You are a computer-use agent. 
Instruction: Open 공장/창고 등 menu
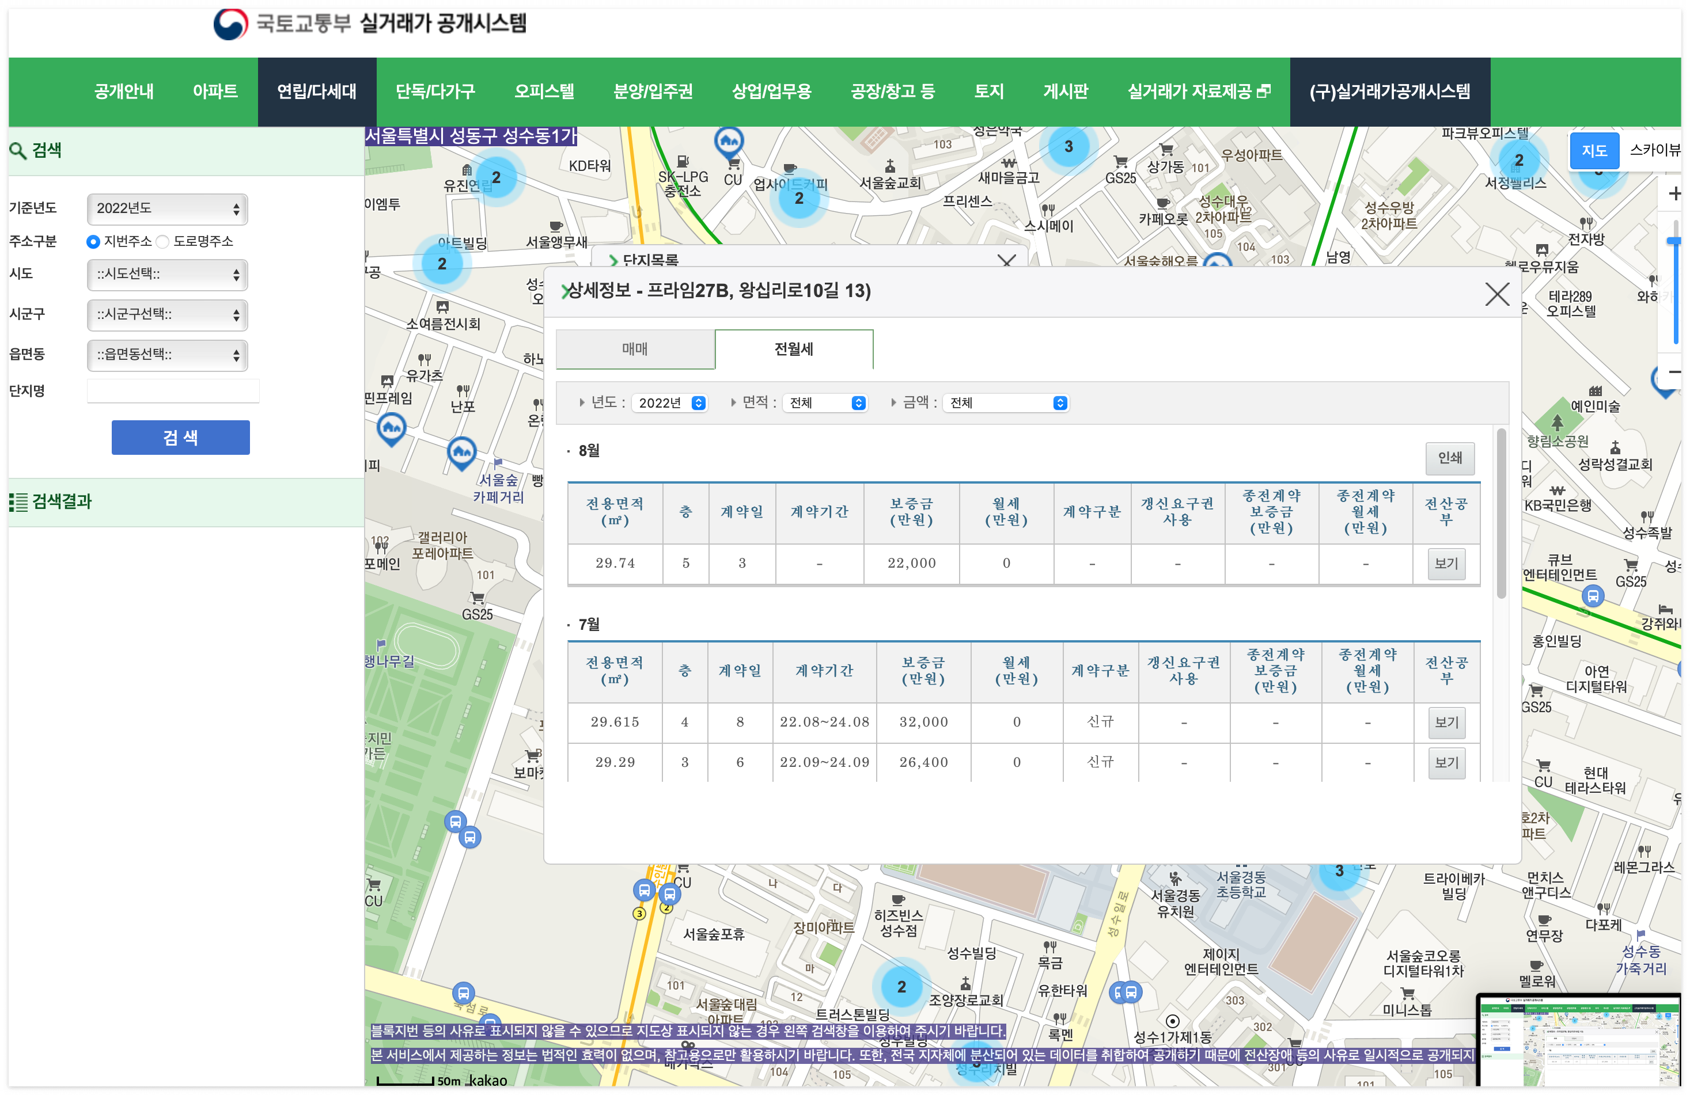(893, 92)
